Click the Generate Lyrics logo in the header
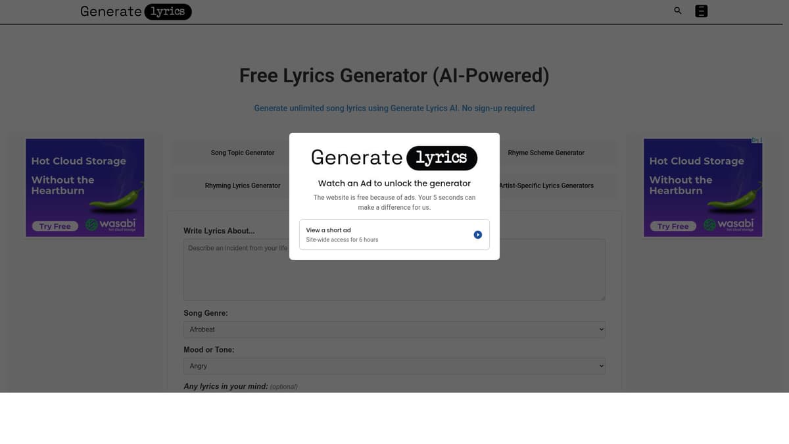The height and width of the screenshot is (444, 789). pyautogui.click(x=135, y=11)
